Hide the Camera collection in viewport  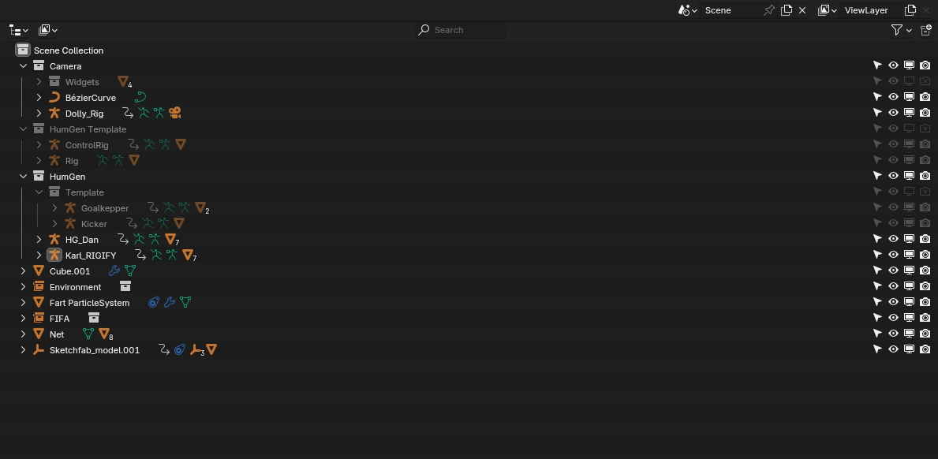(893, 65)
